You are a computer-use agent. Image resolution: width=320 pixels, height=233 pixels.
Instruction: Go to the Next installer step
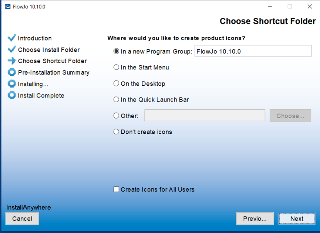tap(297, 219)
